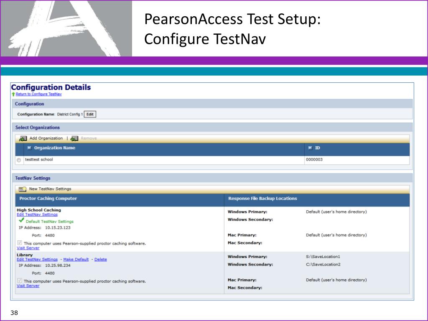Click the Organization Name column header text
428x321 pixels.
(55, 148)
